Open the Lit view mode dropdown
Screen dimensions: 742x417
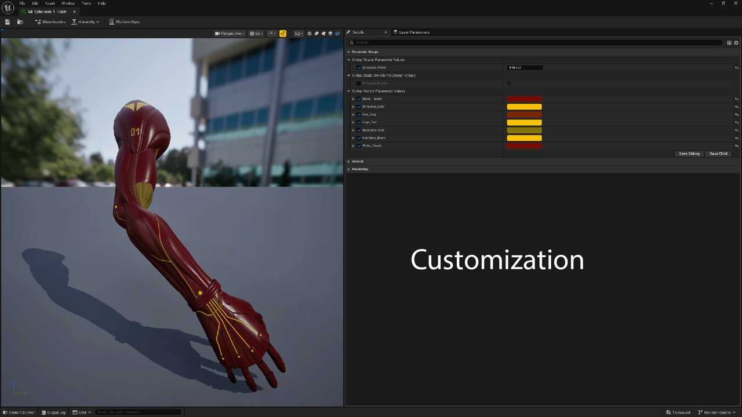[x=256, y=34]
